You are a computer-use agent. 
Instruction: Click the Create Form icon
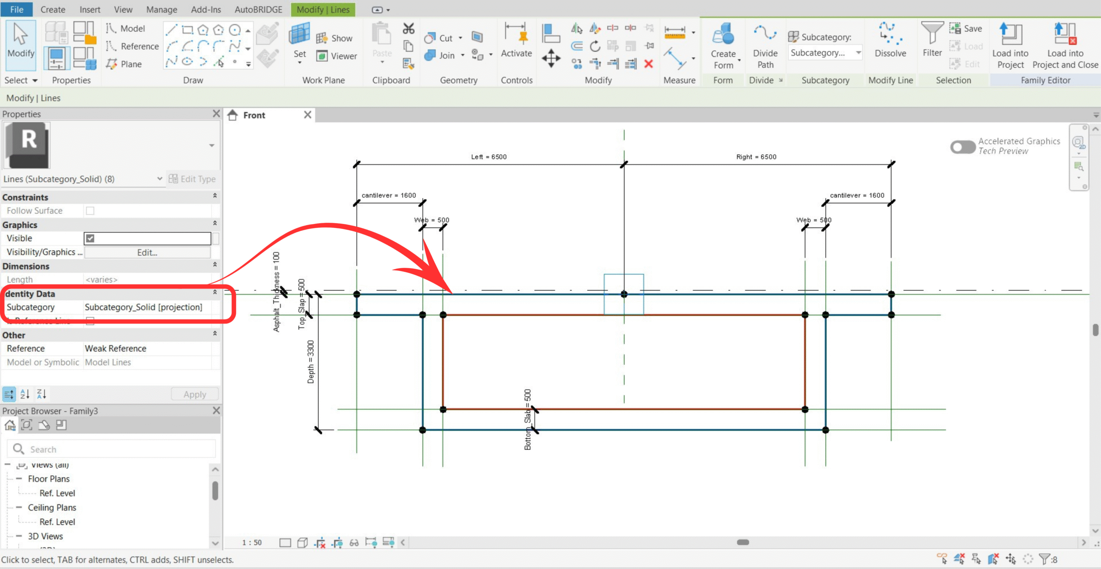pyautogui.click(x=723, y=35)
